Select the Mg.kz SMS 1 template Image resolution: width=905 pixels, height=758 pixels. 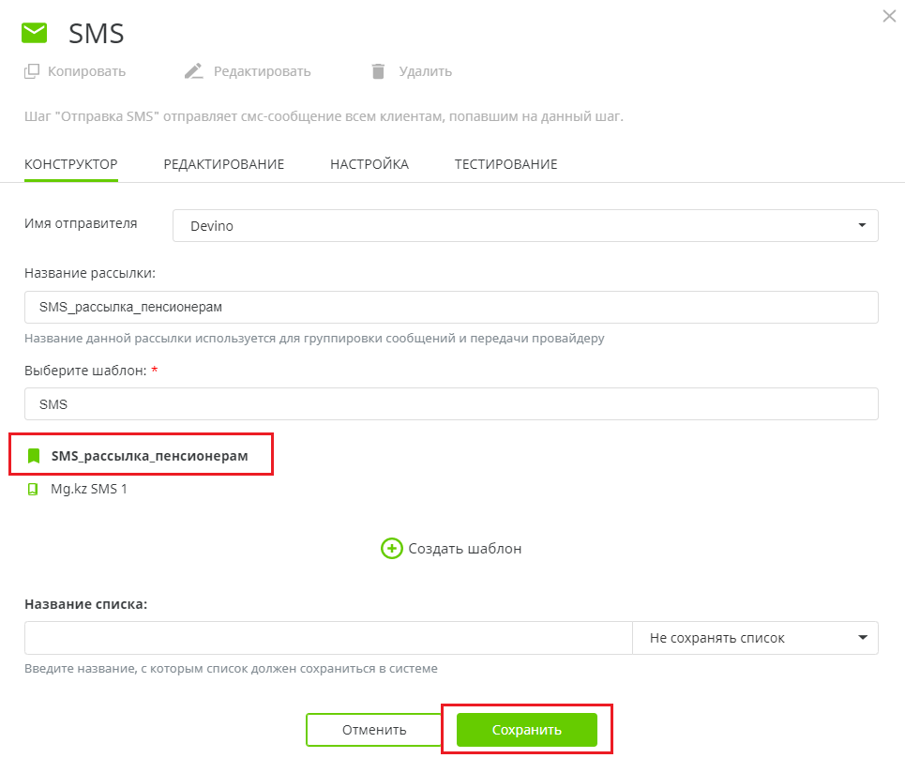(89, 489)
